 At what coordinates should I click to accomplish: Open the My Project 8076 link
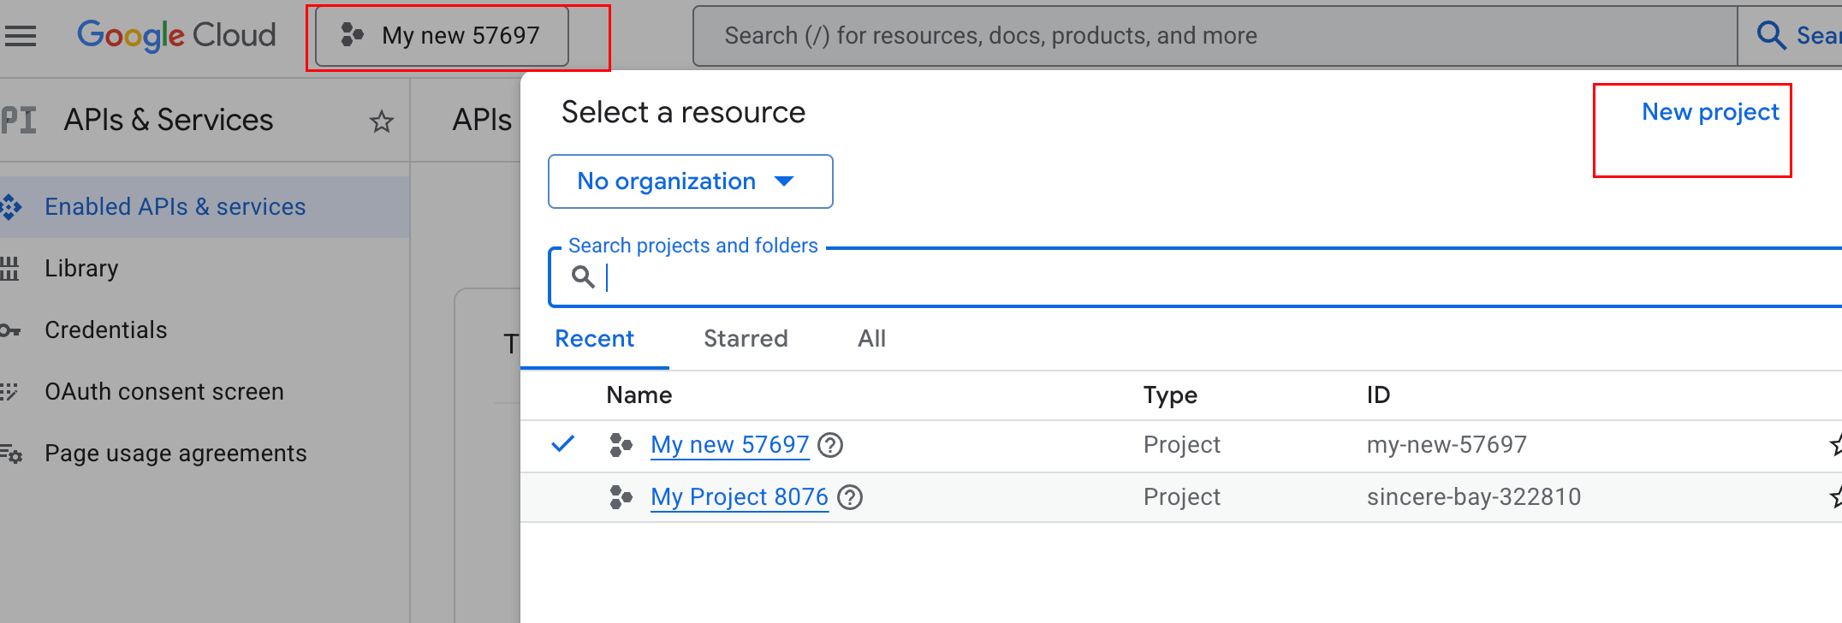739,497
